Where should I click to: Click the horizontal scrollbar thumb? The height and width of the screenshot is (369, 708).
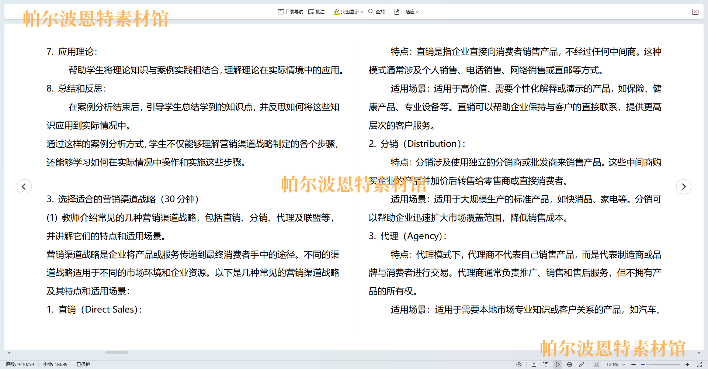(x=117, y=353)
